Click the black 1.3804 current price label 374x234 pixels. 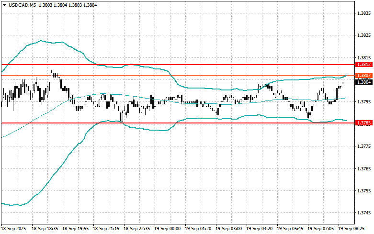364,82
